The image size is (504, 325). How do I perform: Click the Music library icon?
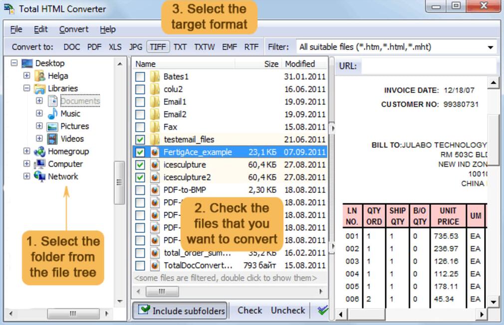52,114
